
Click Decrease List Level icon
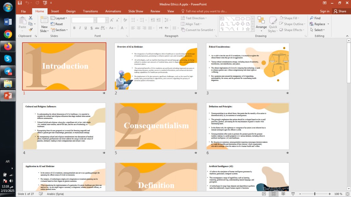click(153, 20)
